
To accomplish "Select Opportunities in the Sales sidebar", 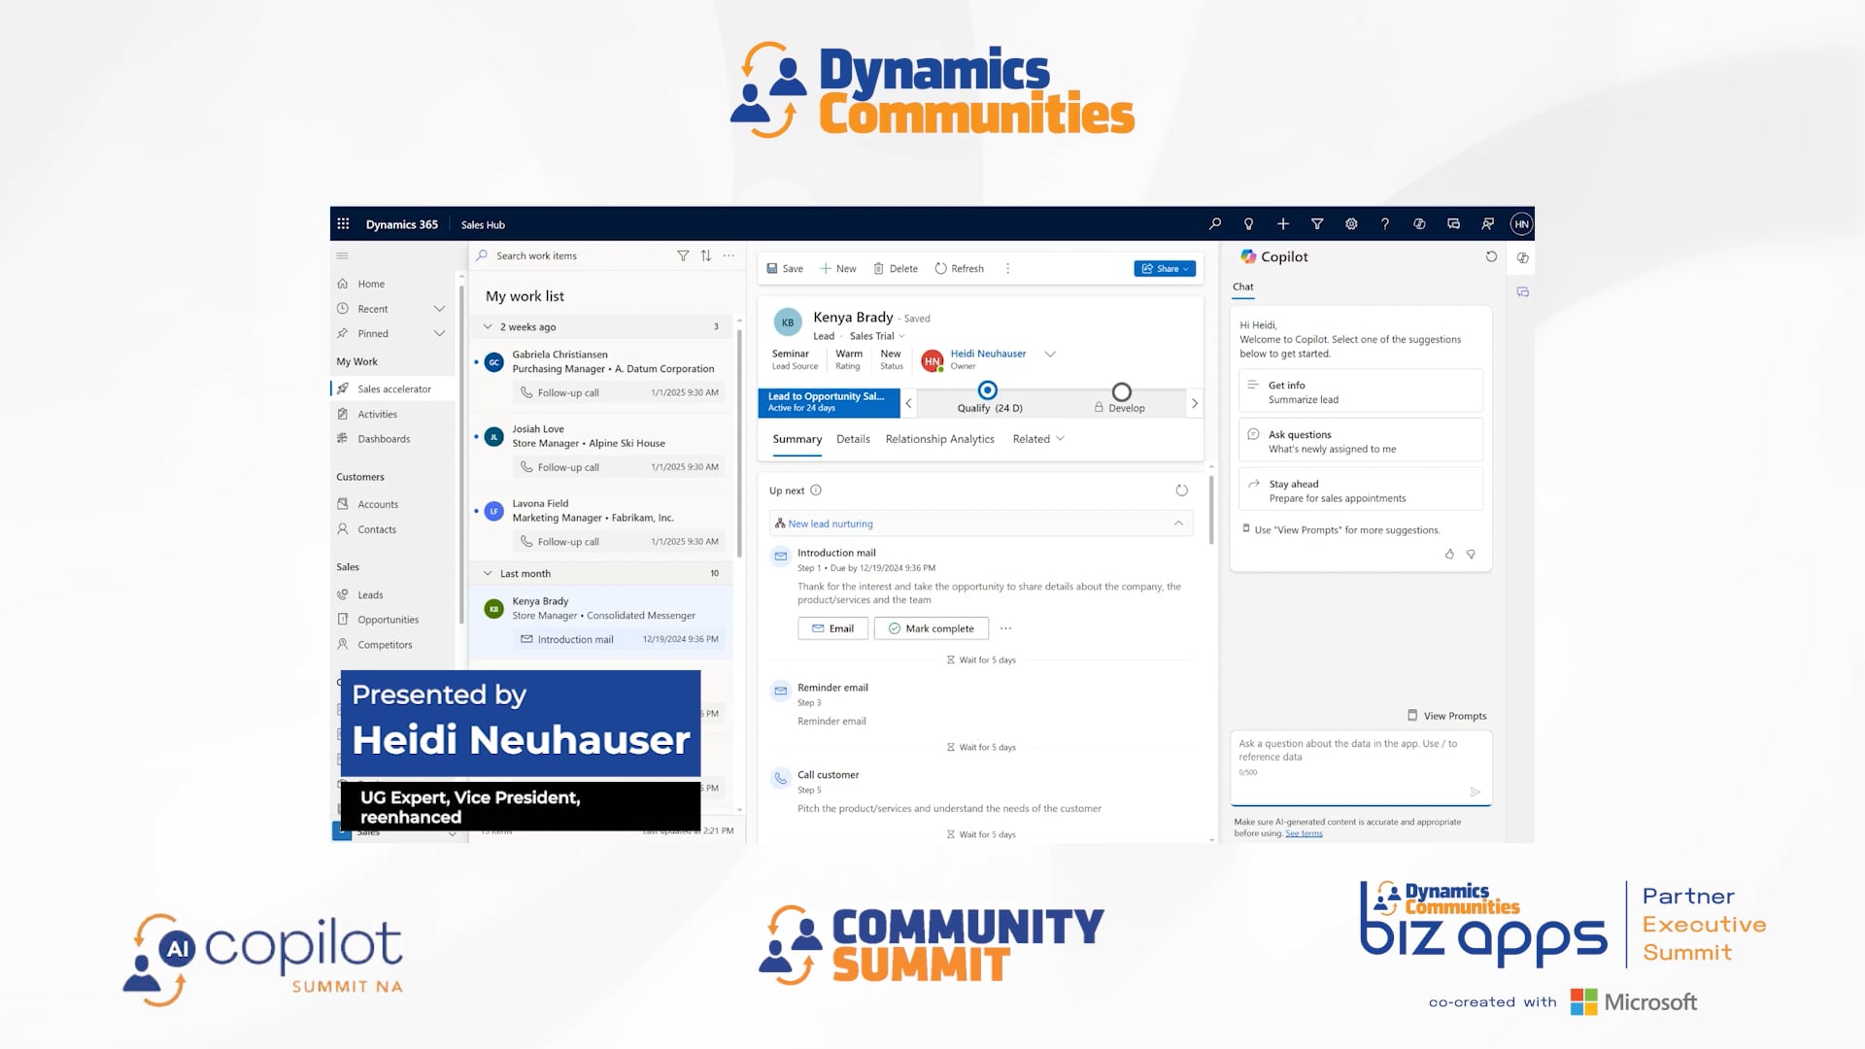I will [388, 619].
